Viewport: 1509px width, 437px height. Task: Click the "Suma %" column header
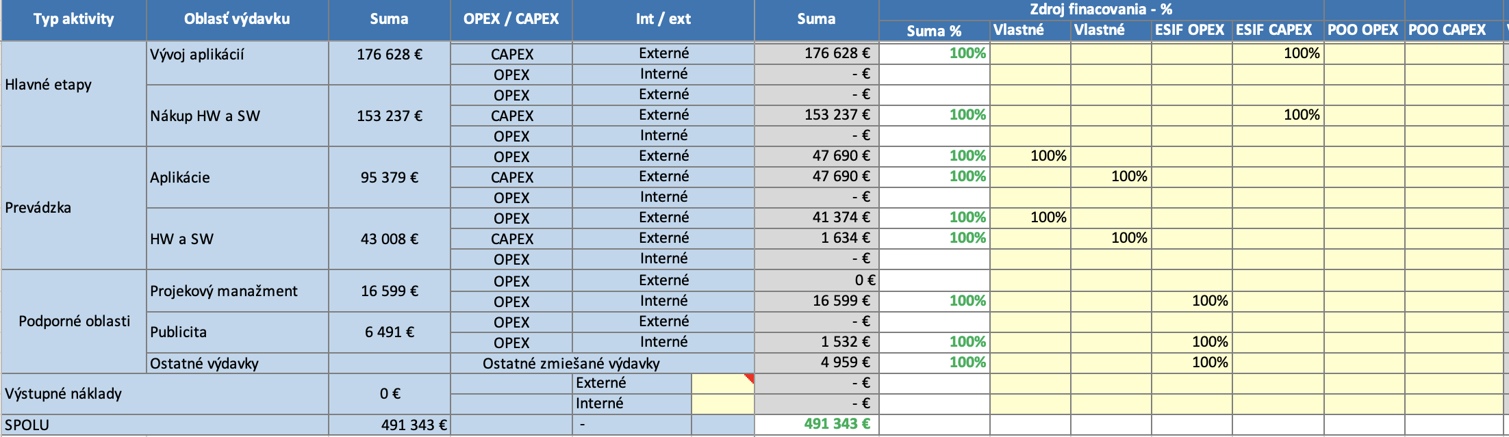coord(934,31)
